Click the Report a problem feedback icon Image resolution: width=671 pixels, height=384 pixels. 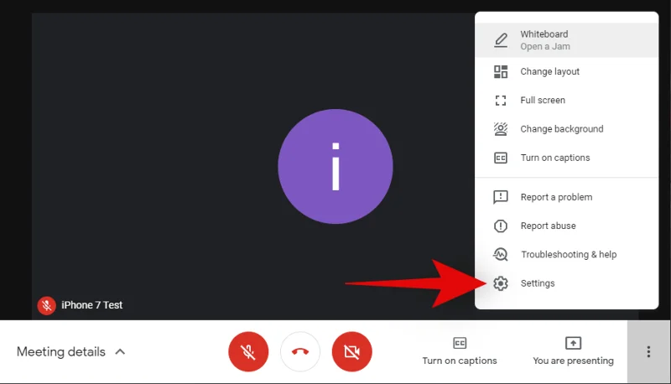pyautogui.click(x=501, y=197)
